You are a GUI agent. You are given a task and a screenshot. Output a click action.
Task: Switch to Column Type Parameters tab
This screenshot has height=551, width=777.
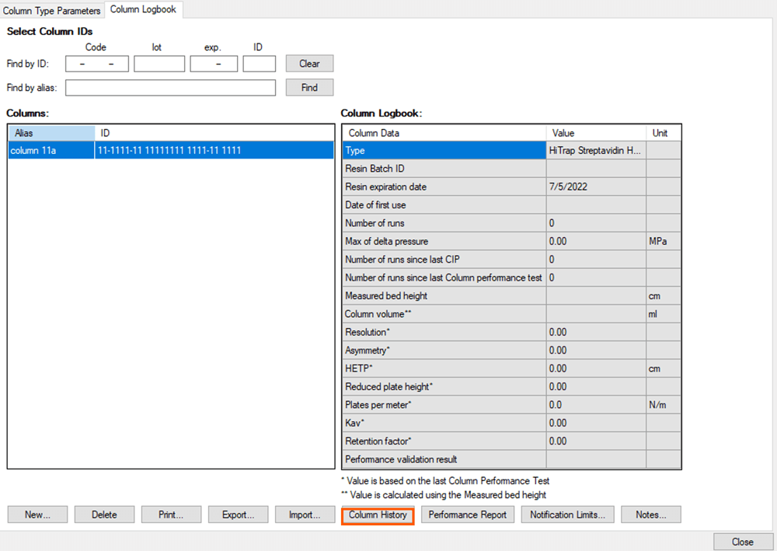click(52, 11)
